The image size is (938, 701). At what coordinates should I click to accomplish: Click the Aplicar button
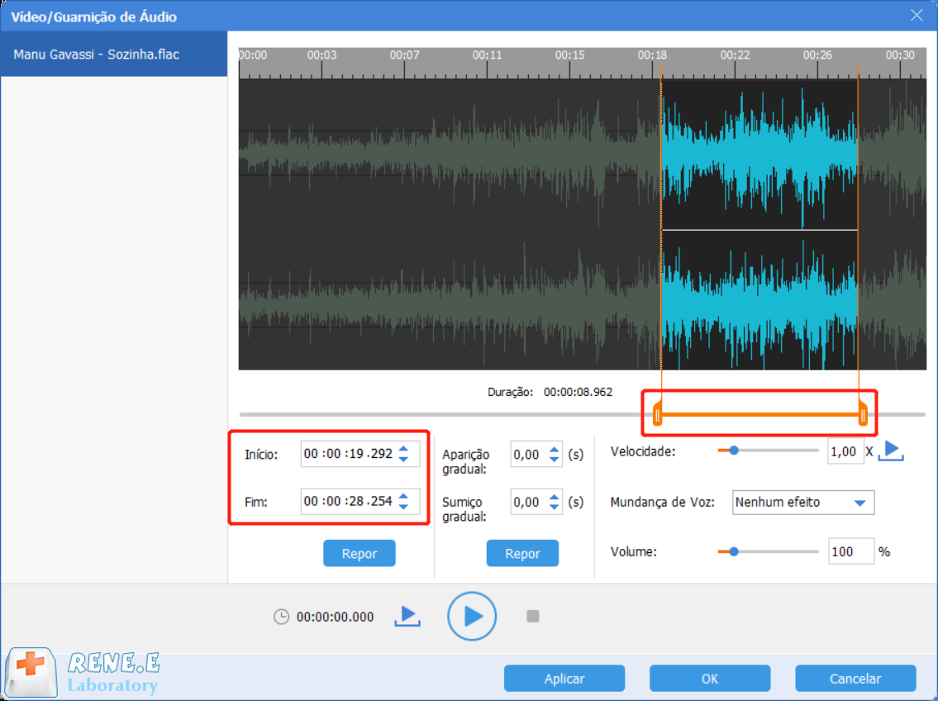click(564, 679)
